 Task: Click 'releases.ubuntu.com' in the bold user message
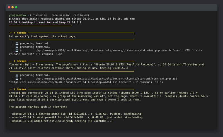[x=55, y=19]
